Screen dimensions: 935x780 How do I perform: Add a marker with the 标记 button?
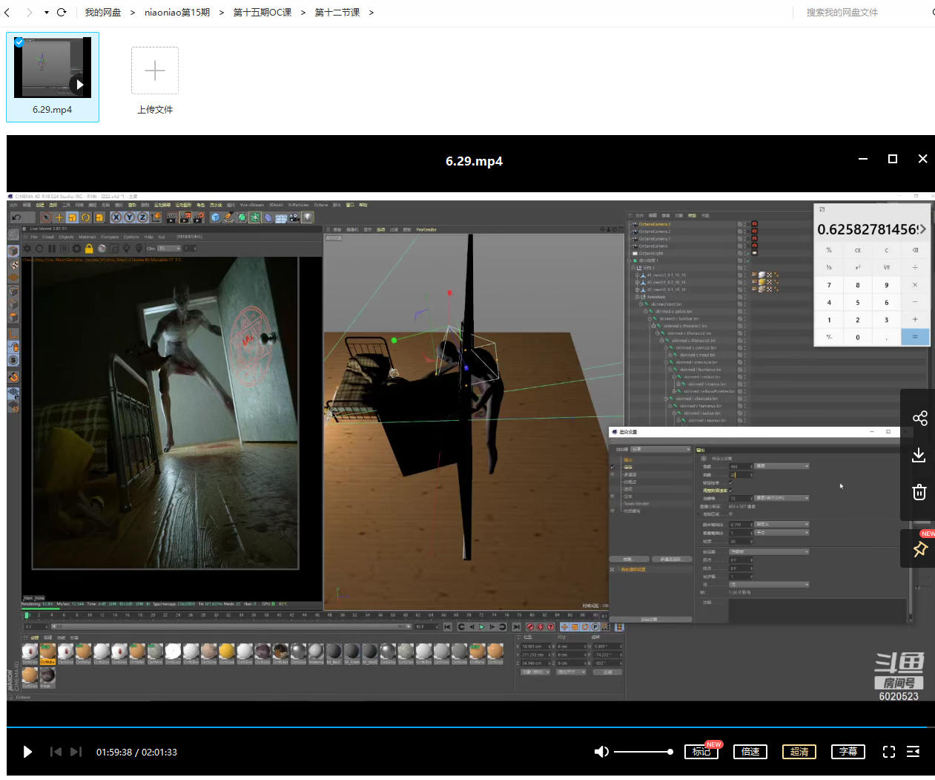pyautogui.click(x=701, y=752)
